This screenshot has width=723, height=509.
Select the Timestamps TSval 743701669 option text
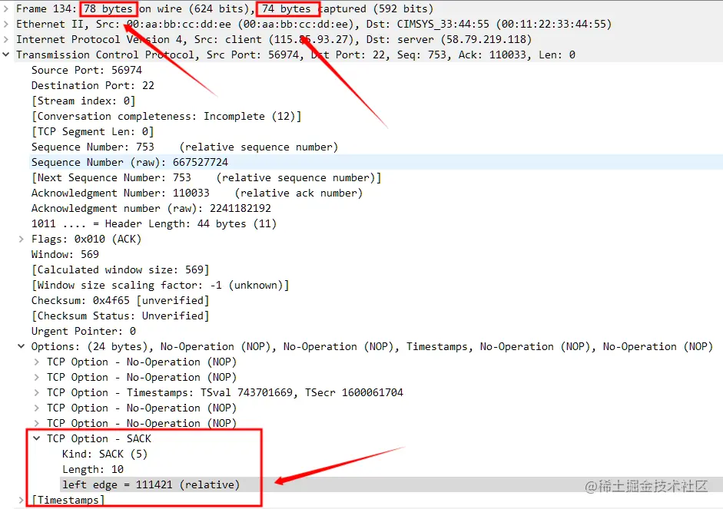(225, 392)
